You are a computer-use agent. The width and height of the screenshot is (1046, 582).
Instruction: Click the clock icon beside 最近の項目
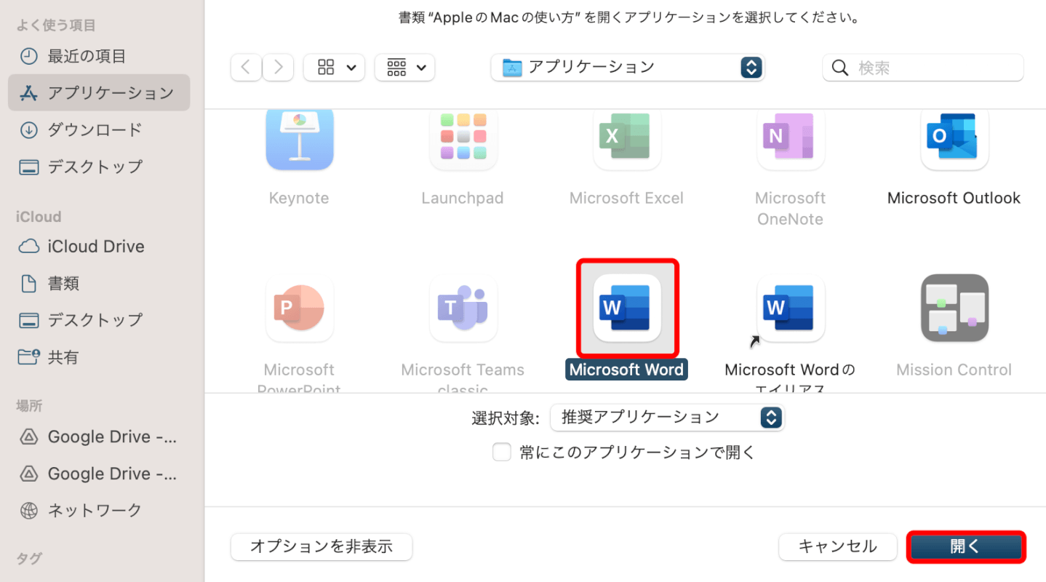click(28, 56)
